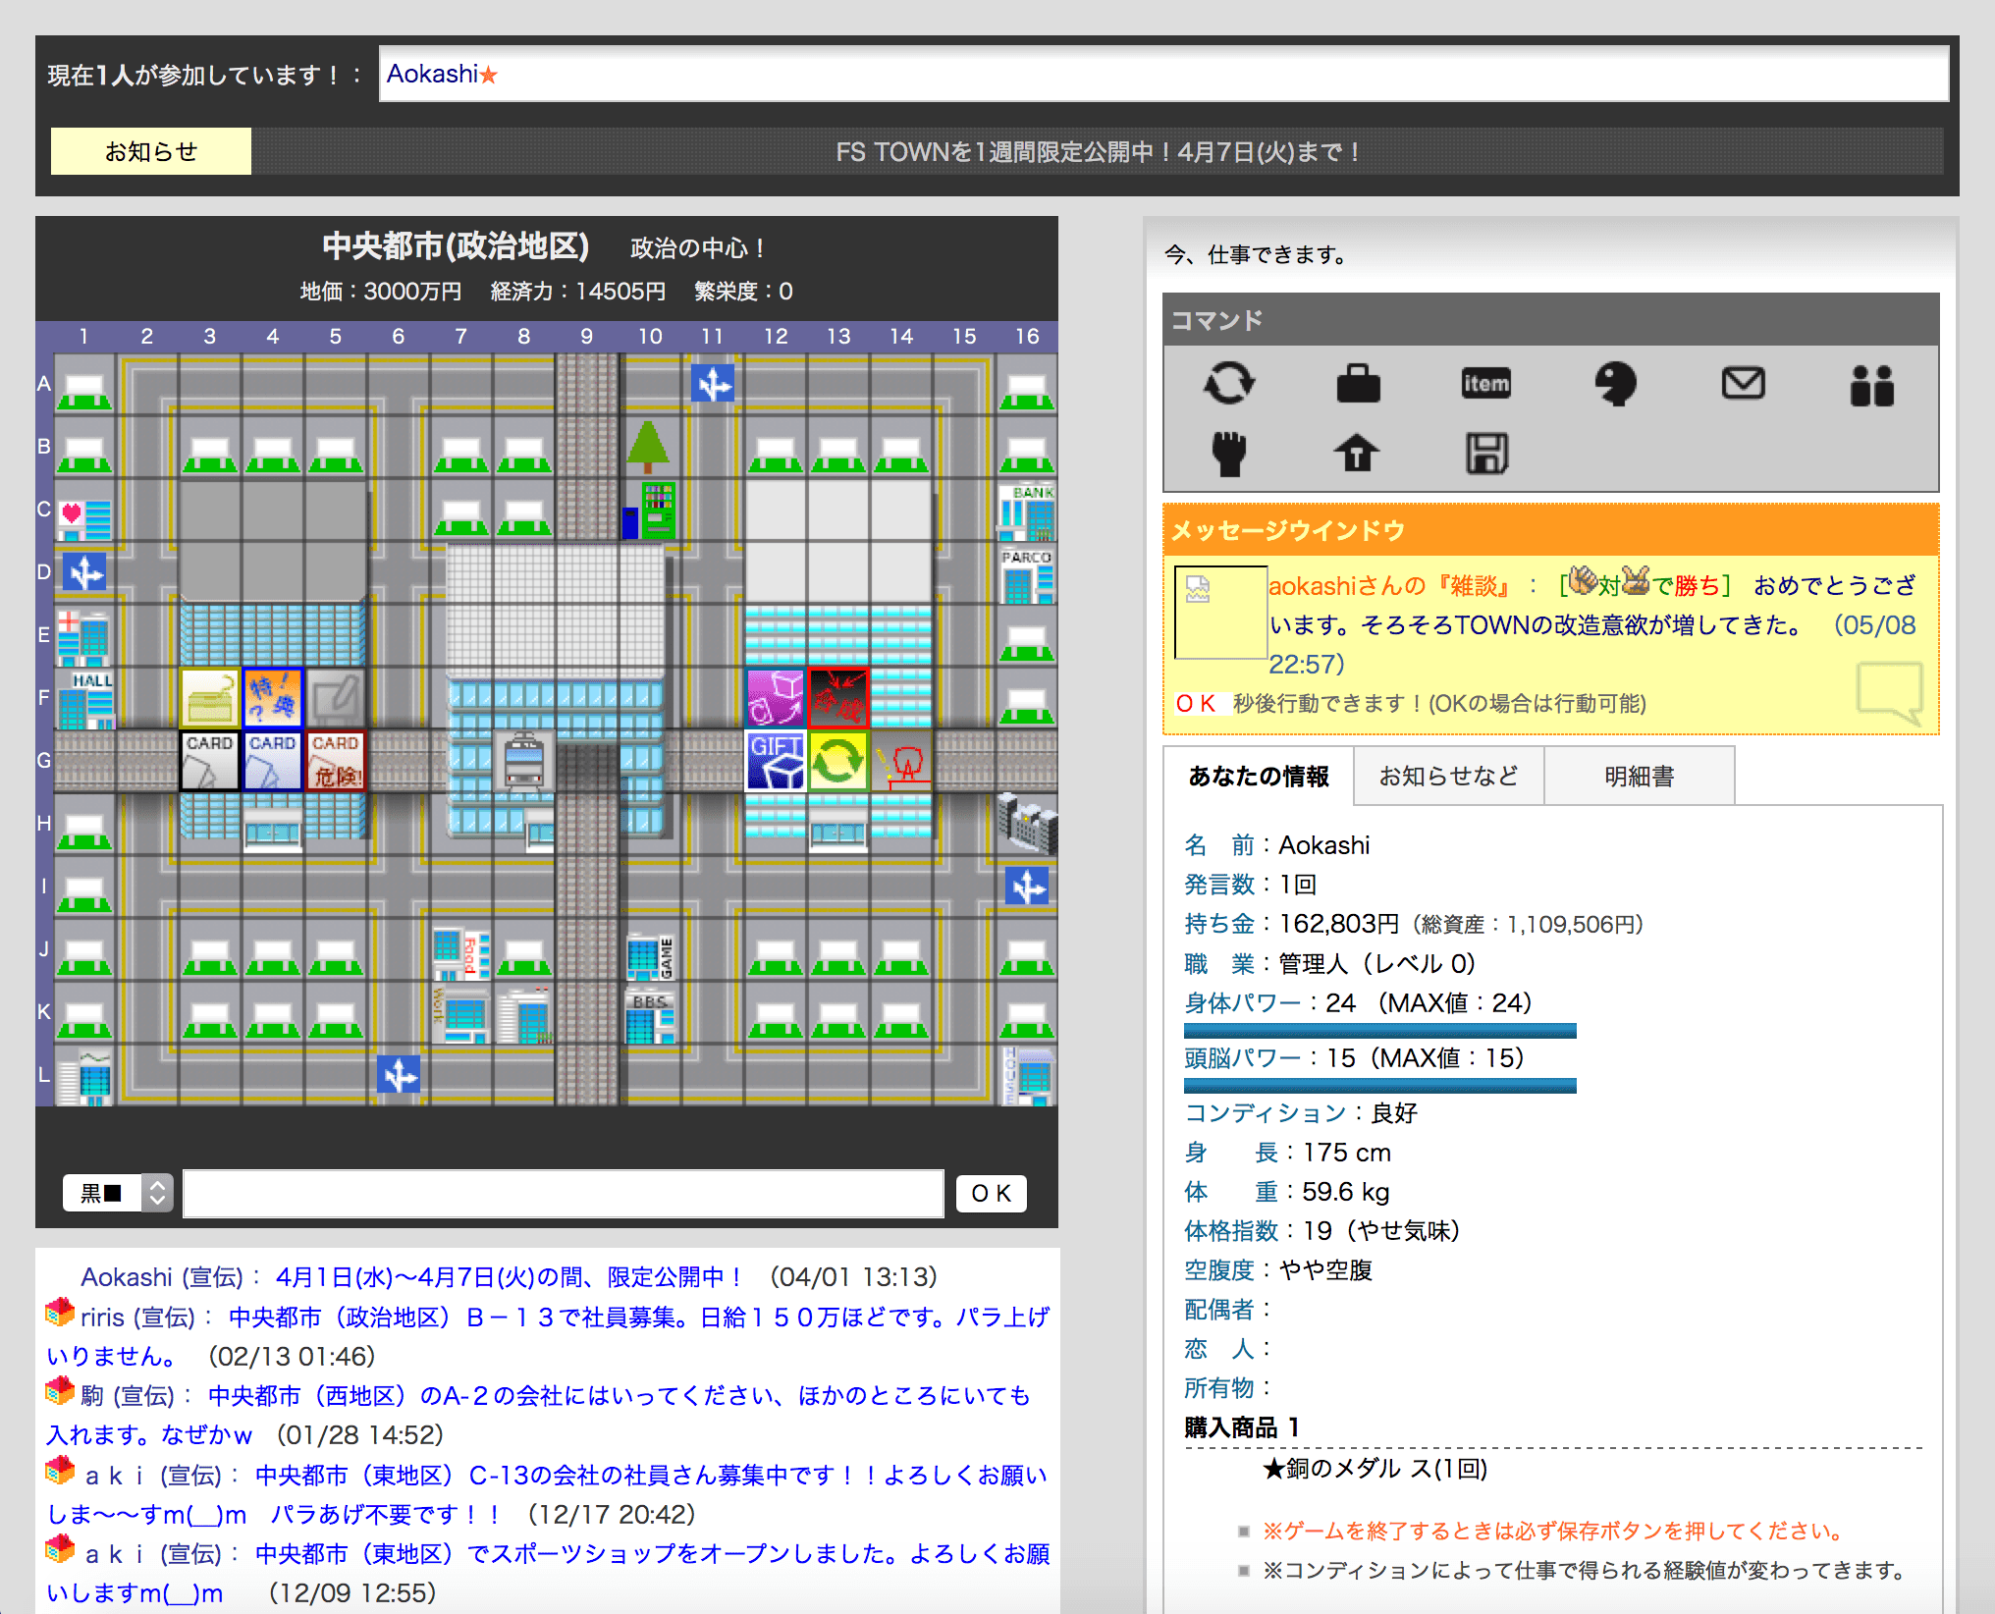The height and width of the screenshot is (1614, 1995).
Task: Click direction arrows tile in row D
Action: coord(84,572)
